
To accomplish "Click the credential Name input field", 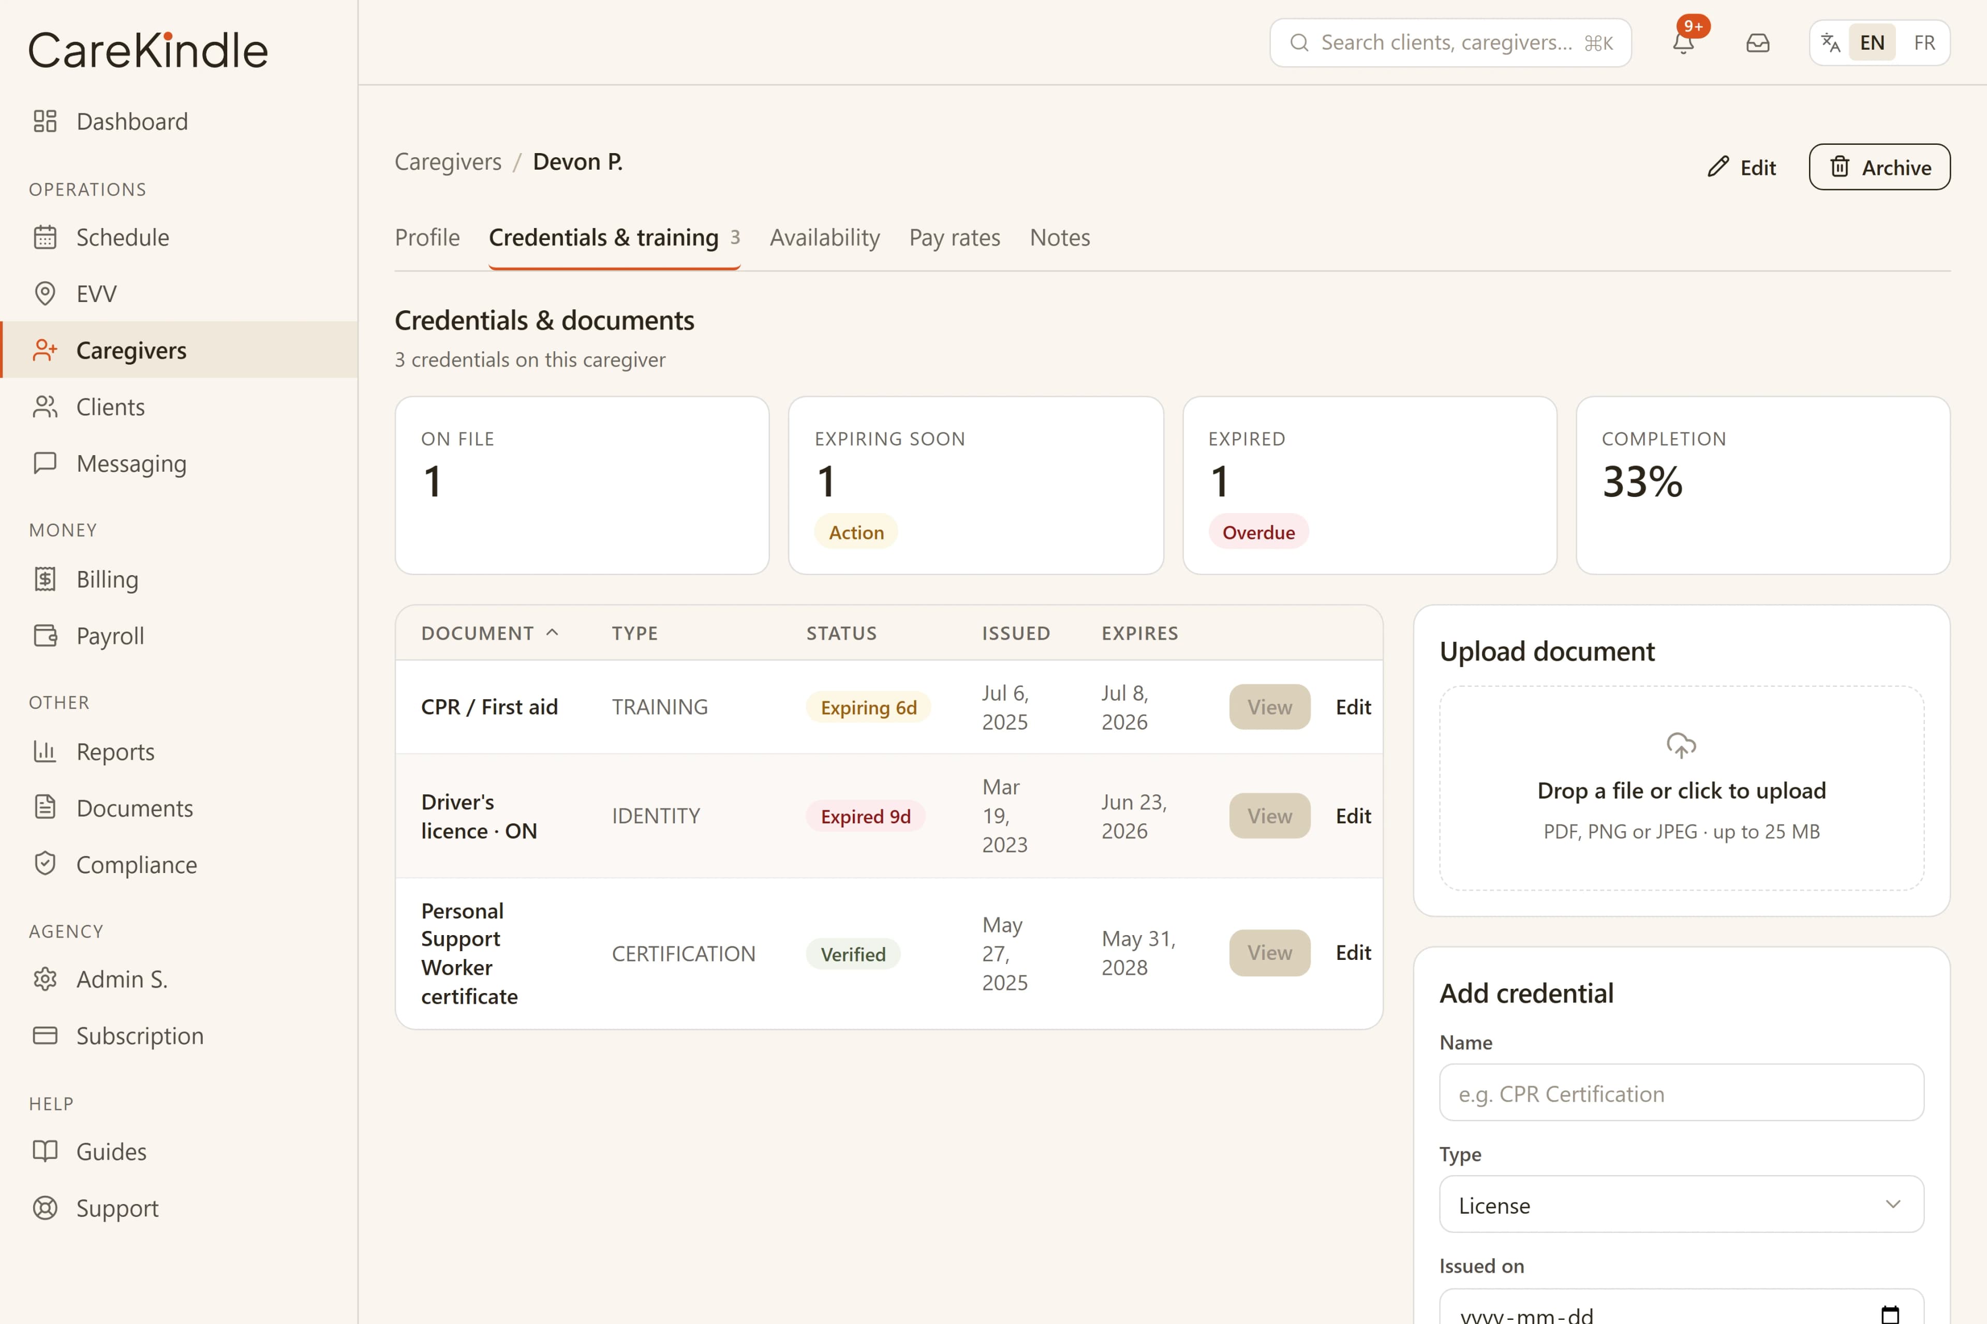I will tap(1681, 1093).
